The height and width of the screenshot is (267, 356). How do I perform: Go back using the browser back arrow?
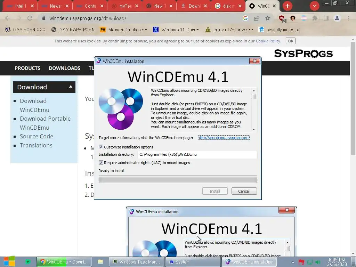tap(8, 18)
